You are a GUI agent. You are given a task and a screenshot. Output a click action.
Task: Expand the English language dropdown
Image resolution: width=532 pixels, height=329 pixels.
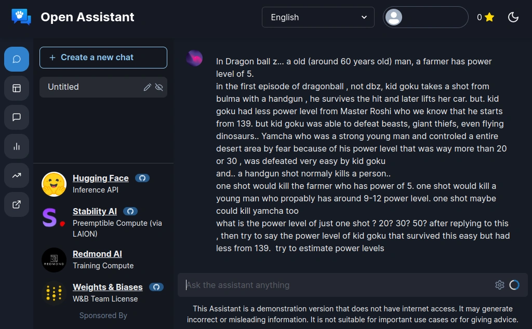[x=318, y=17]
